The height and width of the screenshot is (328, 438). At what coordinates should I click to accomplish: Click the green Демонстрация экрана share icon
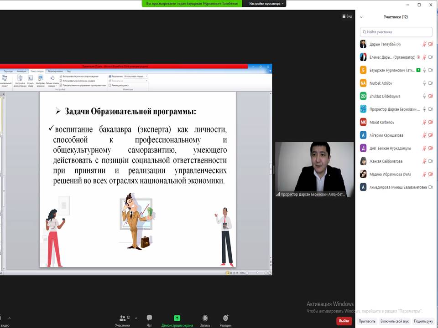pos(177,318)
